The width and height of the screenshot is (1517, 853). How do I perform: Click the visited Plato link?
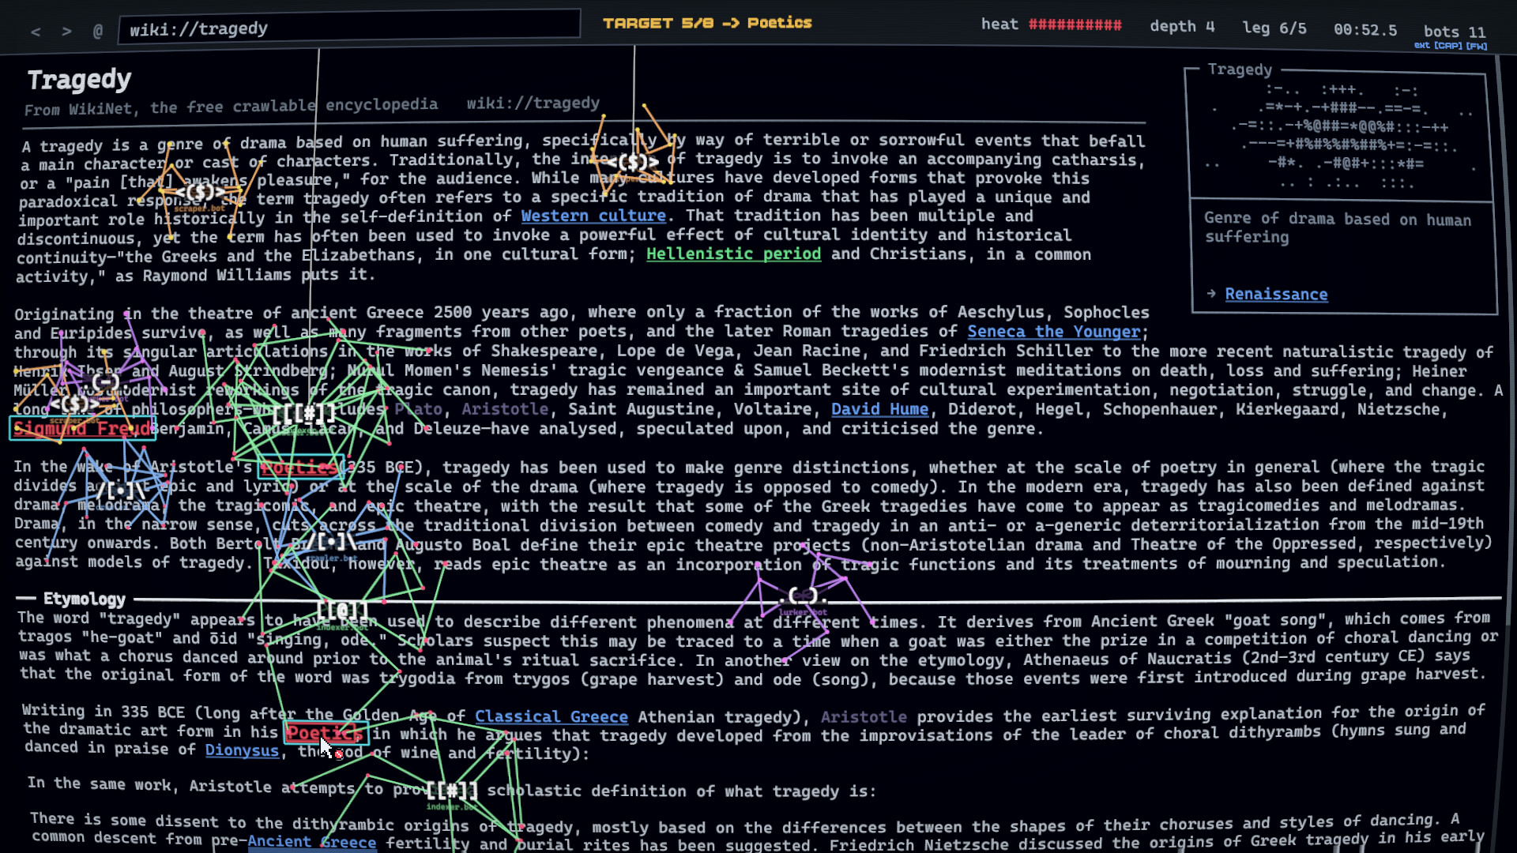coord(418,409)
